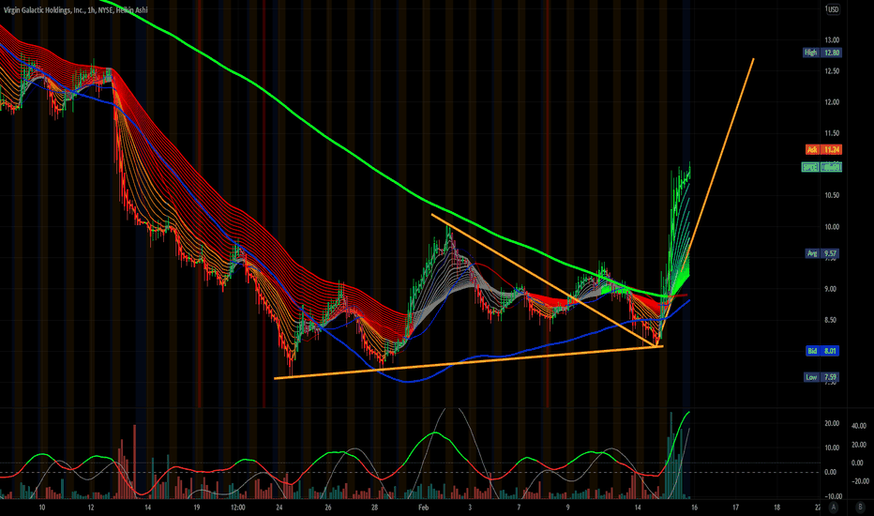Click the A auto-scale button
This screenshot has height=516, width=874.
click(x=834, y=507)
